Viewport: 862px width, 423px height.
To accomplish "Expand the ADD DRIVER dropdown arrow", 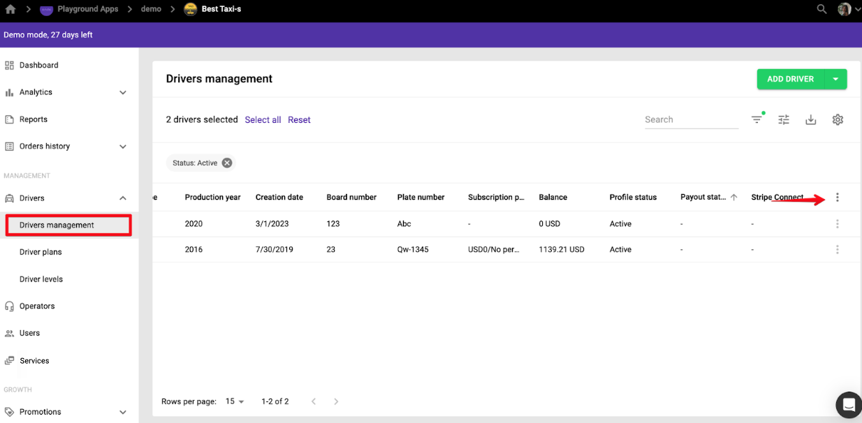I will coord(835,80).
